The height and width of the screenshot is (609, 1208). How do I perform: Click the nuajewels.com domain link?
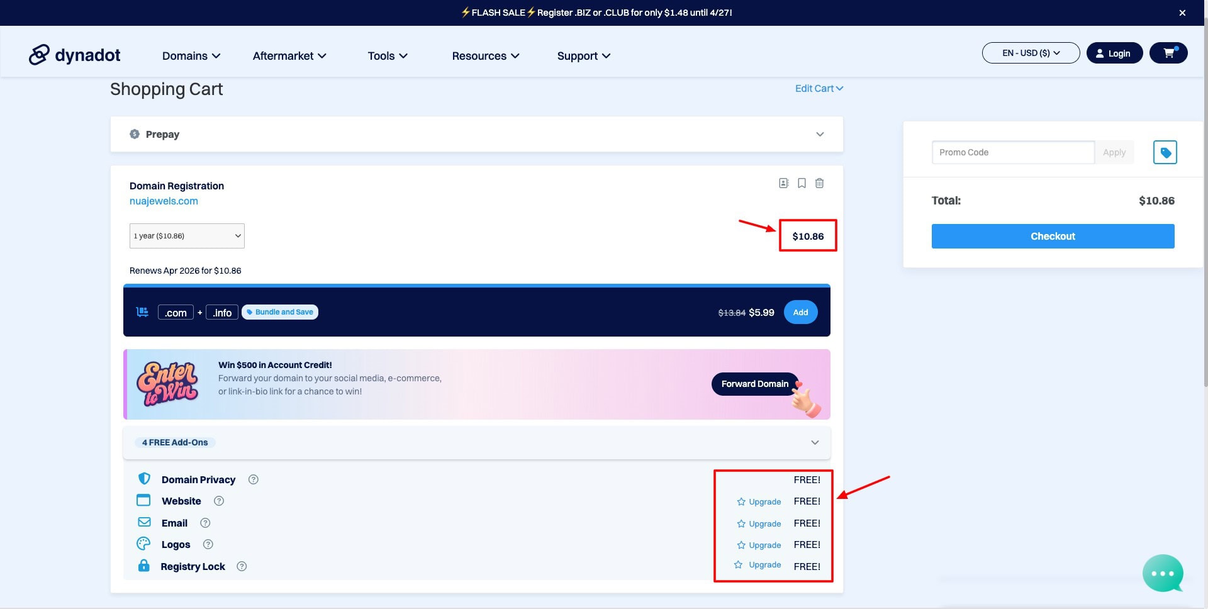pyautogui.click(x=164, y=201)
